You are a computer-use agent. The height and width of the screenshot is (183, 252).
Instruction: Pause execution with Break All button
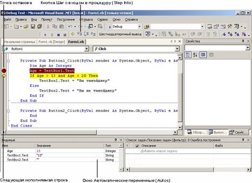pyautogui.click(x=52, y=35)
